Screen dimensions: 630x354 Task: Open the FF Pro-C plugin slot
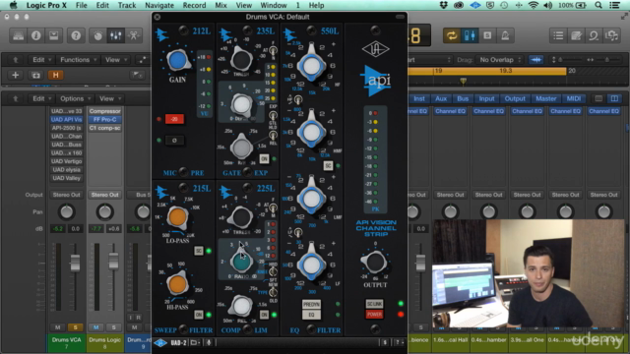(x=105, y=120)
